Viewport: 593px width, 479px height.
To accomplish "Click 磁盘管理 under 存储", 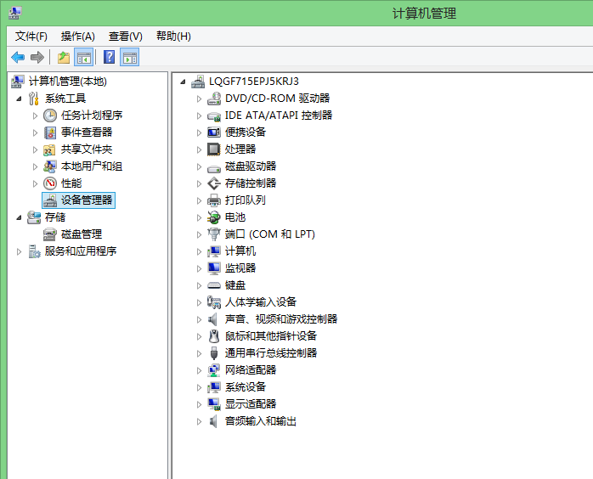I will pos(82,234).
